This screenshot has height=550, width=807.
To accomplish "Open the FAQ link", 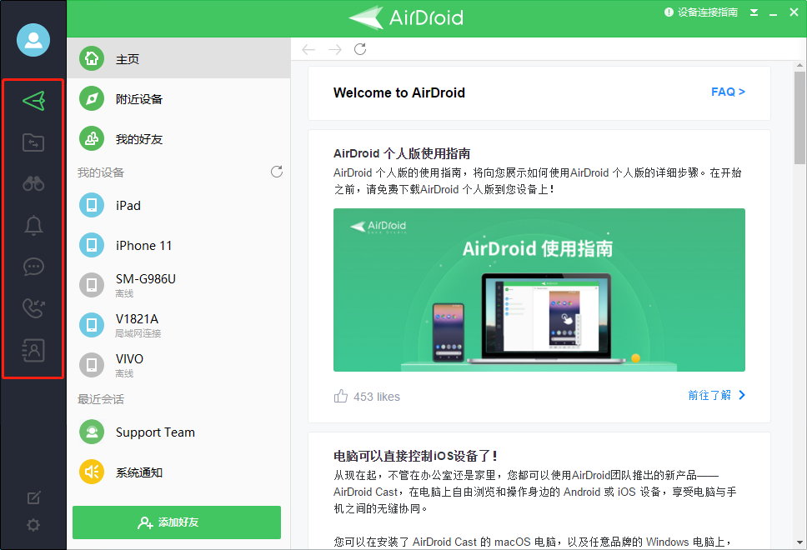I will 729,92.
